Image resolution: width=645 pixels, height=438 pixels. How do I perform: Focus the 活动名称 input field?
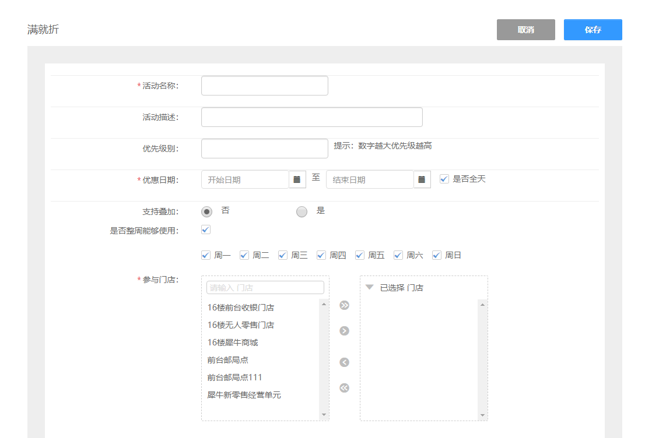click(265, 86)
